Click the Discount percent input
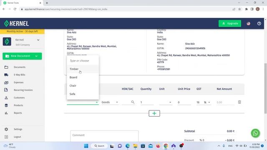The image size is (267, 150). pyautogui.click(x=202, y=140)
